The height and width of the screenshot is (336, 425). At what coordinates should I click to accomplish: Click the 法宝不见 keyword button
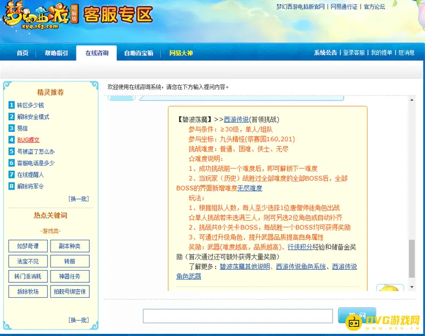tap(28, 261)
